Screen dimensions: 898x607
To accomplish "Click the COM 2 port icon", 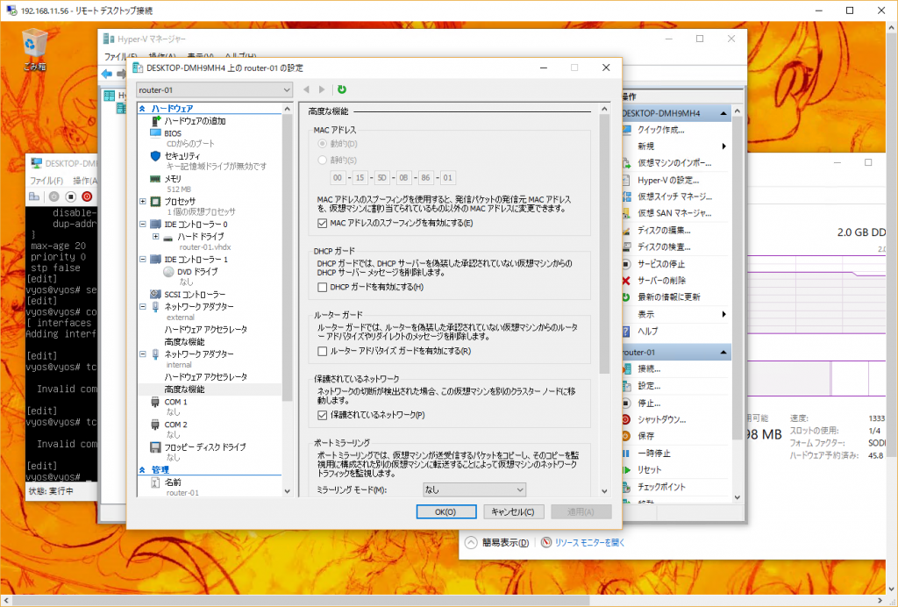I will [155, 425].
